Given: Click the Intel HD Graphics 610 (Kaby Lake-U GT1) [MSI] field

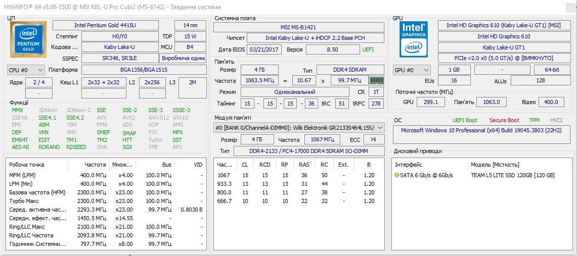Looking at the screenshot, I should (x=504, y=25).
